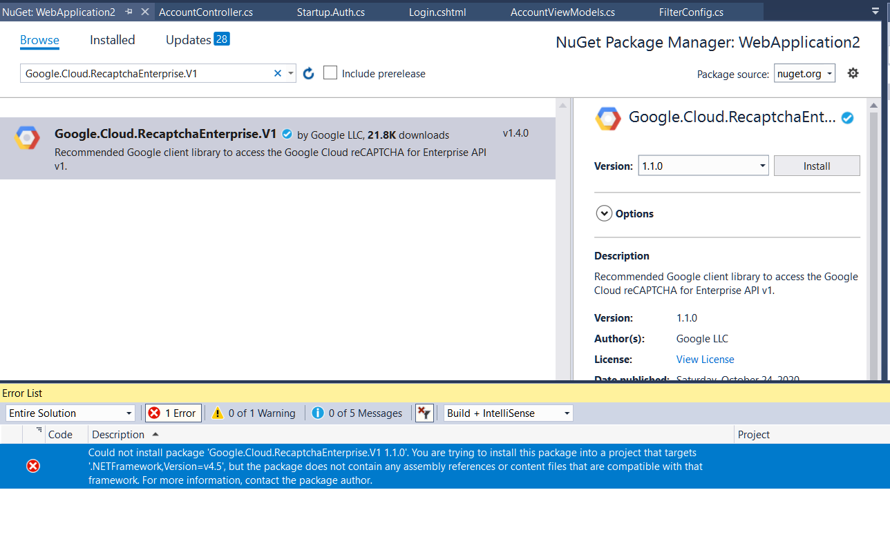Click the clear filter icon in Error List
890x539 pixels.
[424, 413]
